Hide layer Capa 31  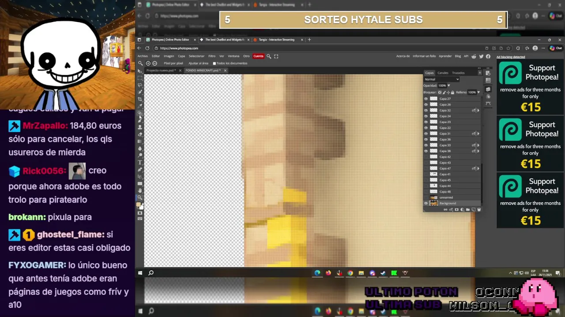click(426, 134)
